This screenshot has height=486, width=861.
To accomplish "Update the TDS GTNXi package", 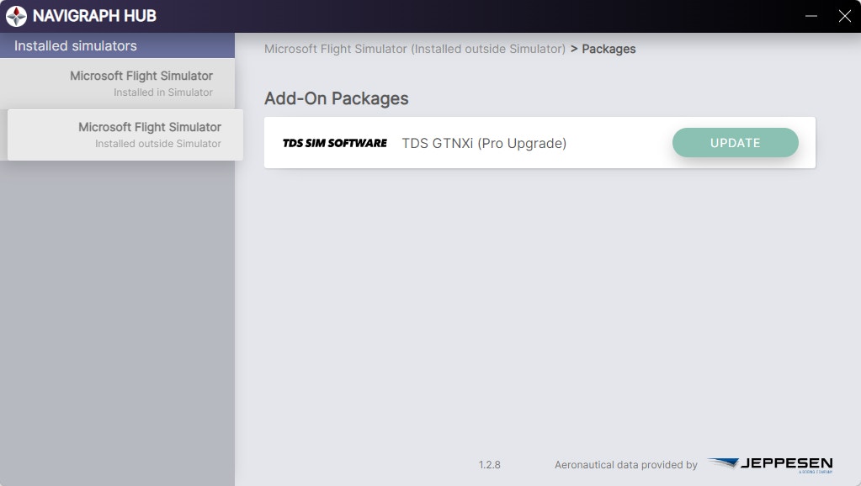I will (x=735, y=143).
